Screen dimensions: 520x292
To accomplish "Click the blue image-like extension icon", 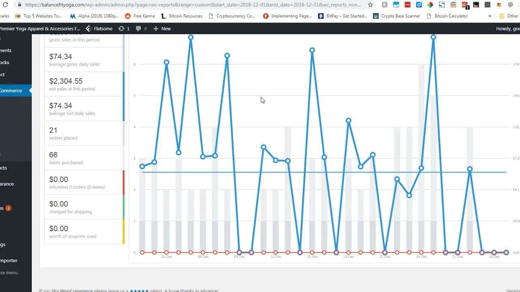I will pyautogui.click(x=396, y=5).
